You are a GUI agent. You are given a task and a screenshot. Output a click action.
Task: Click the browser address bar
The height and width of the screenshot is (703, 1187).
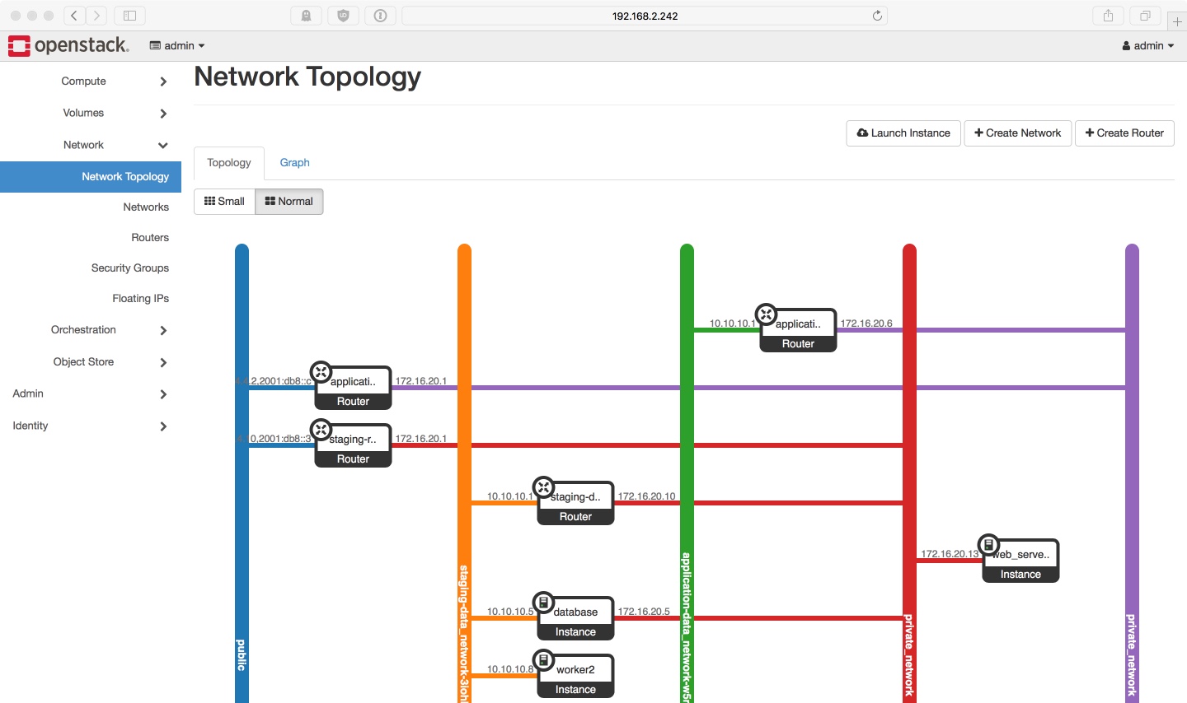[x=645, y=16]
